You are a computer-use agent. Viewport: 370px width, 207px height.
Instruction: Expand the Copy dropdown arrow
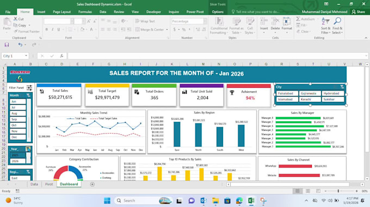point(29,25)
